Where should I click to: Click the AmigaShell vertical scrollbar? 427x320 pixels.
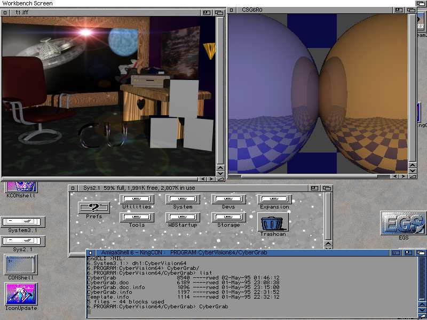click(x=422, y=278)
